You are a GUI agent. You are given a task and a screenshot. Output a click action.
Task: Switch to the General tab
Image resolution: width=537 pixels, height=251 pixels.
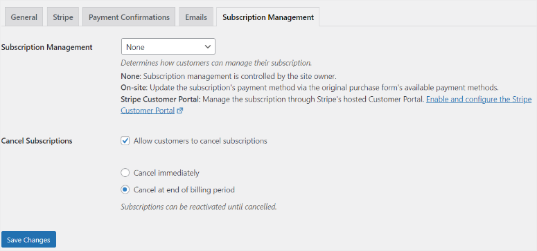pos(24,17)
